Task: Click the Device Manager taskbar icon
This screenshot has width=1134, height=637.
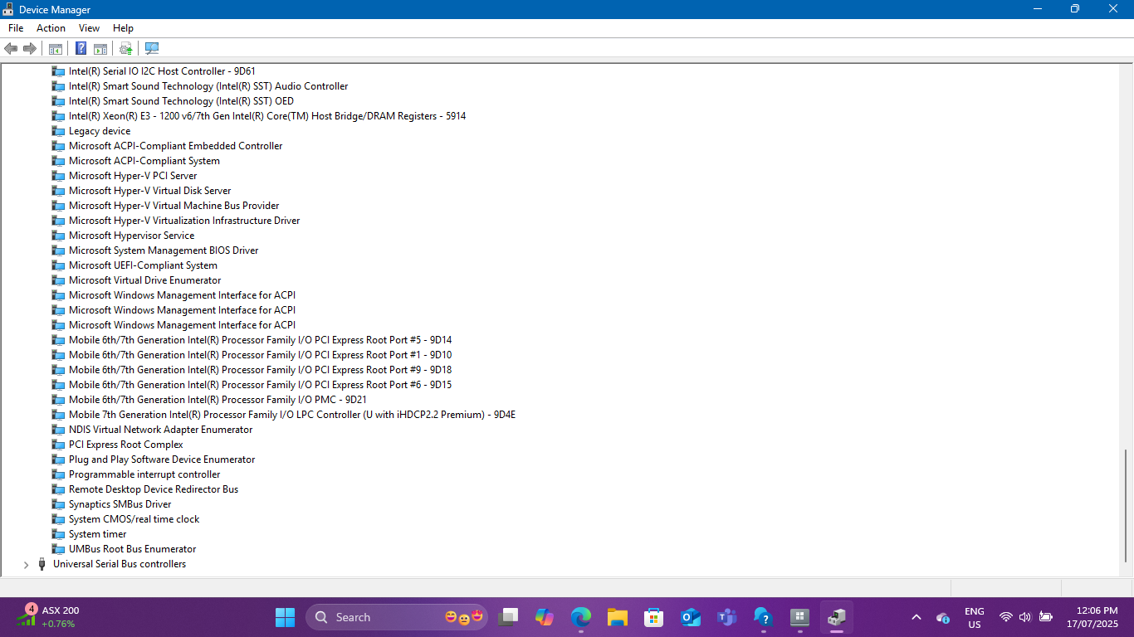Action: click(836, 617)
